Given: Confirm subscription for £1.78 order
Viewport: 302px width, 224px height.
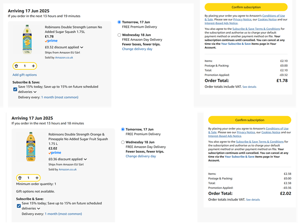Looking at the screenshot, I should 246,7.
